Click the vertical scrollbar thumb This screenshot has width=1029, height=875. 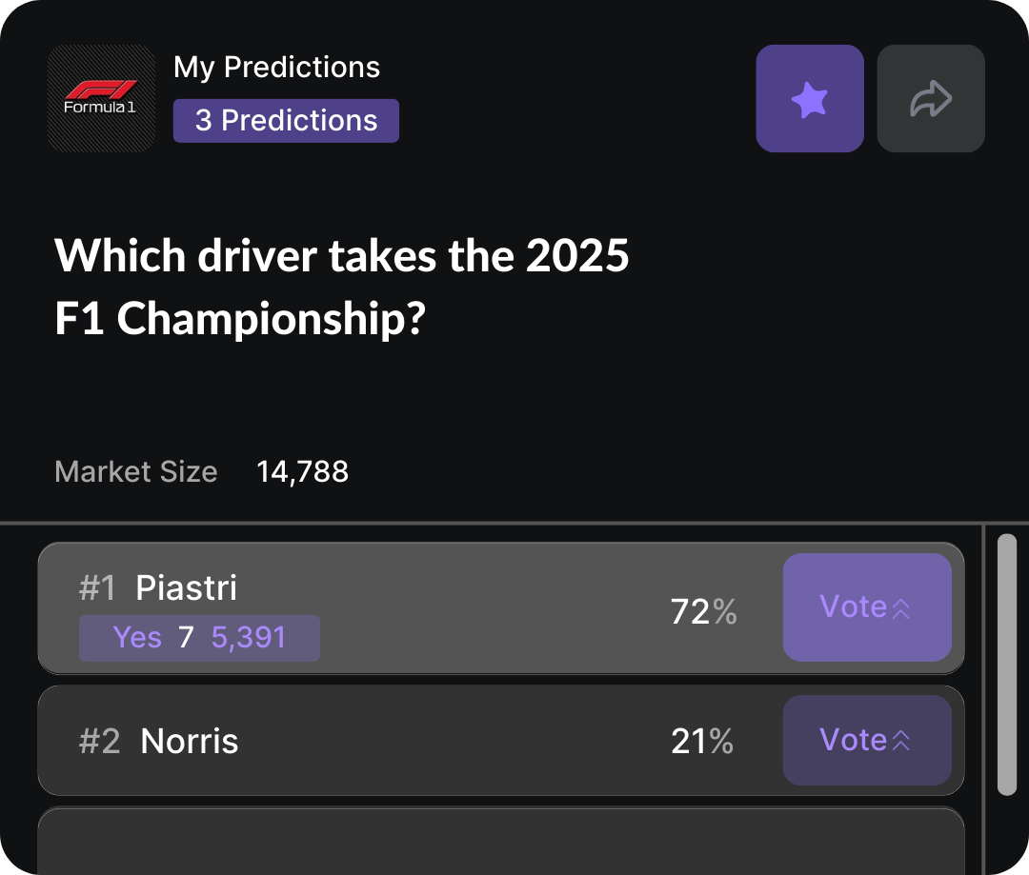coord(1006,664)
